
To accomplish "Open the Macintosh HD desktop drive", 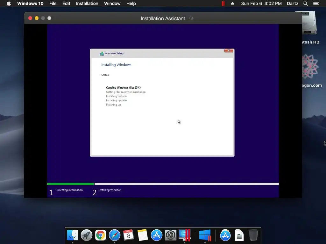I will point(309,23).
